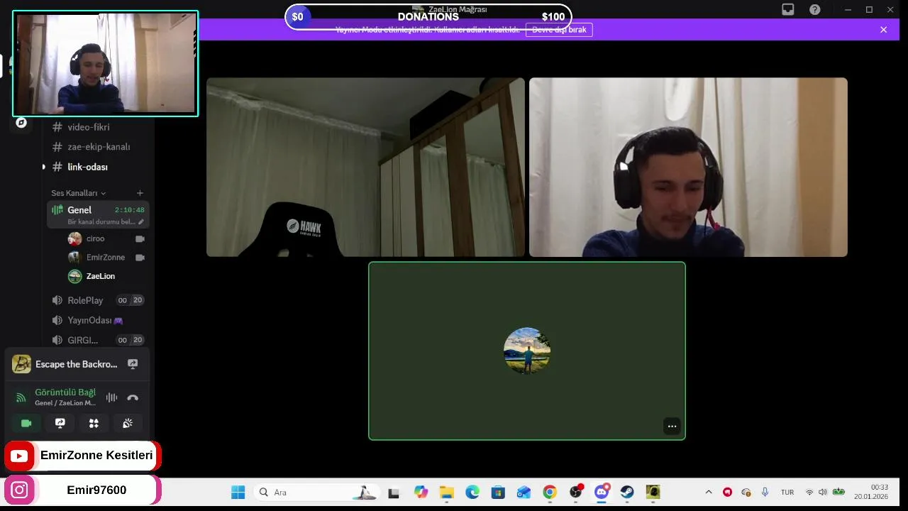This screenshot has width=908, height=511.
Task: Start screen share from the voice panel
Action: tap(60, 423)
